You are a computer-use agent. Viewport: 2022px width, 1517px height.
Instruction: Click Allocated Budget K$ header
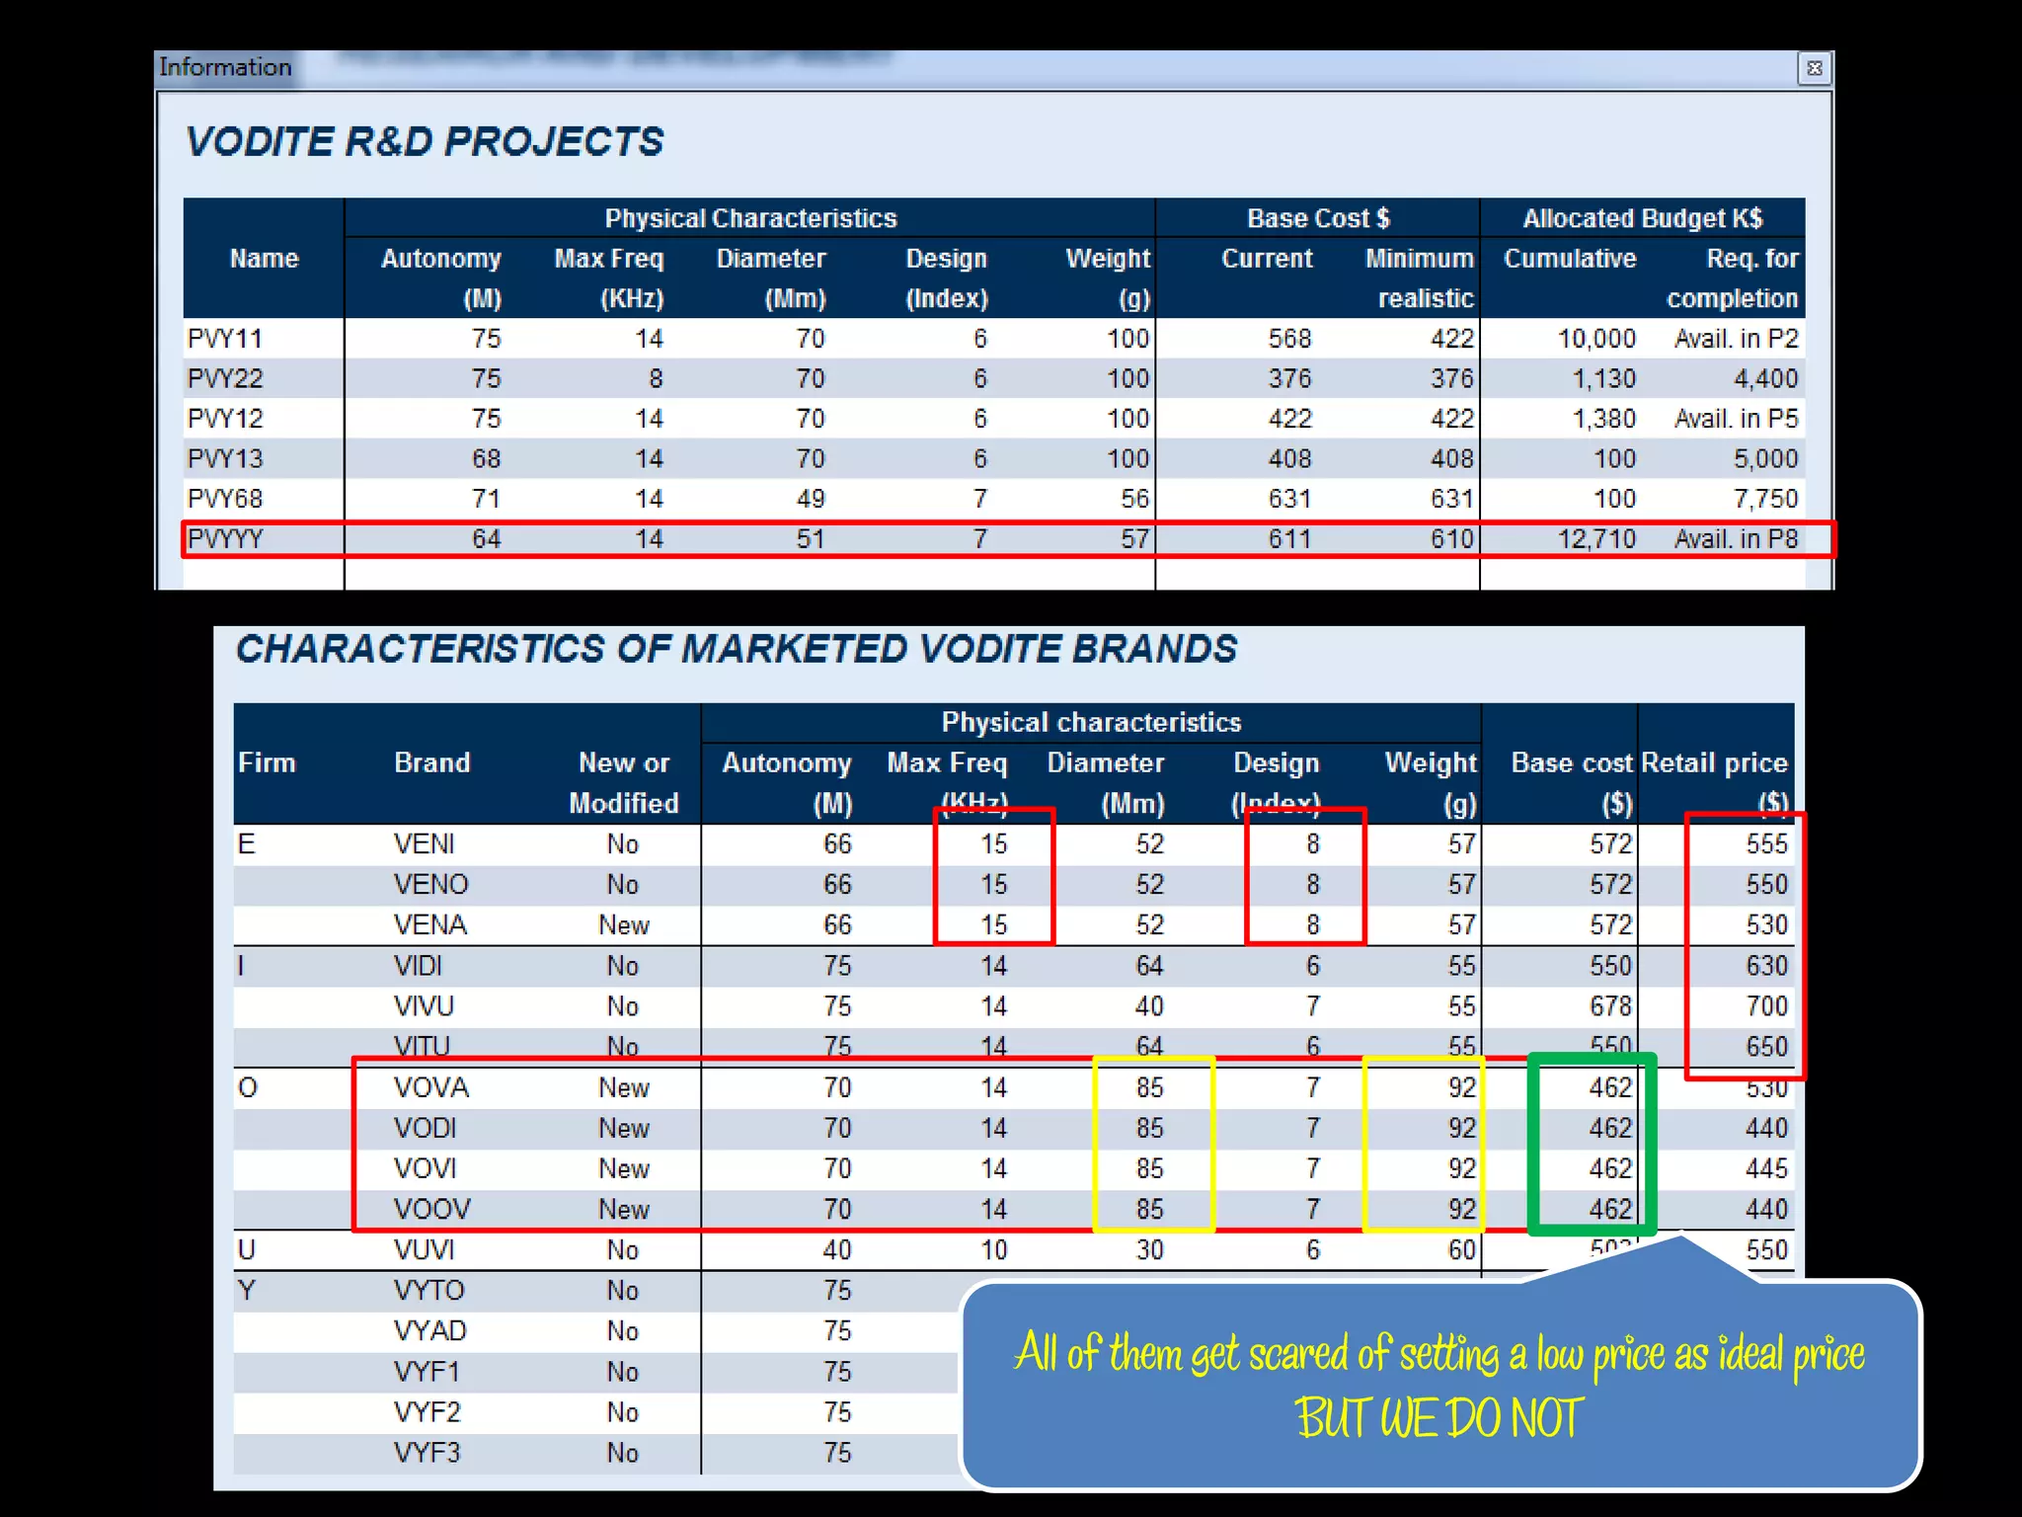coord(1642,218)
